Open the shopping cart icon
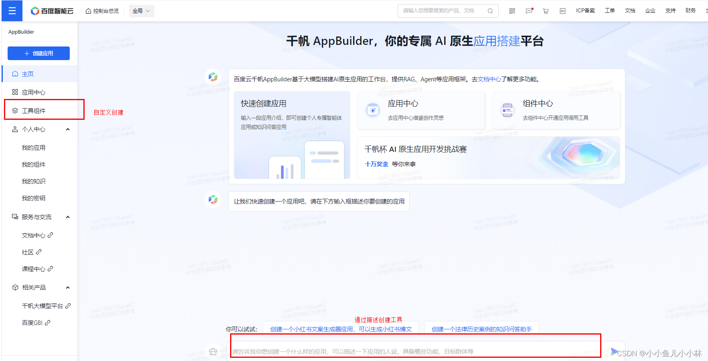Image resolution: width=708 pixels, height=361 pixels. (546, 11)
